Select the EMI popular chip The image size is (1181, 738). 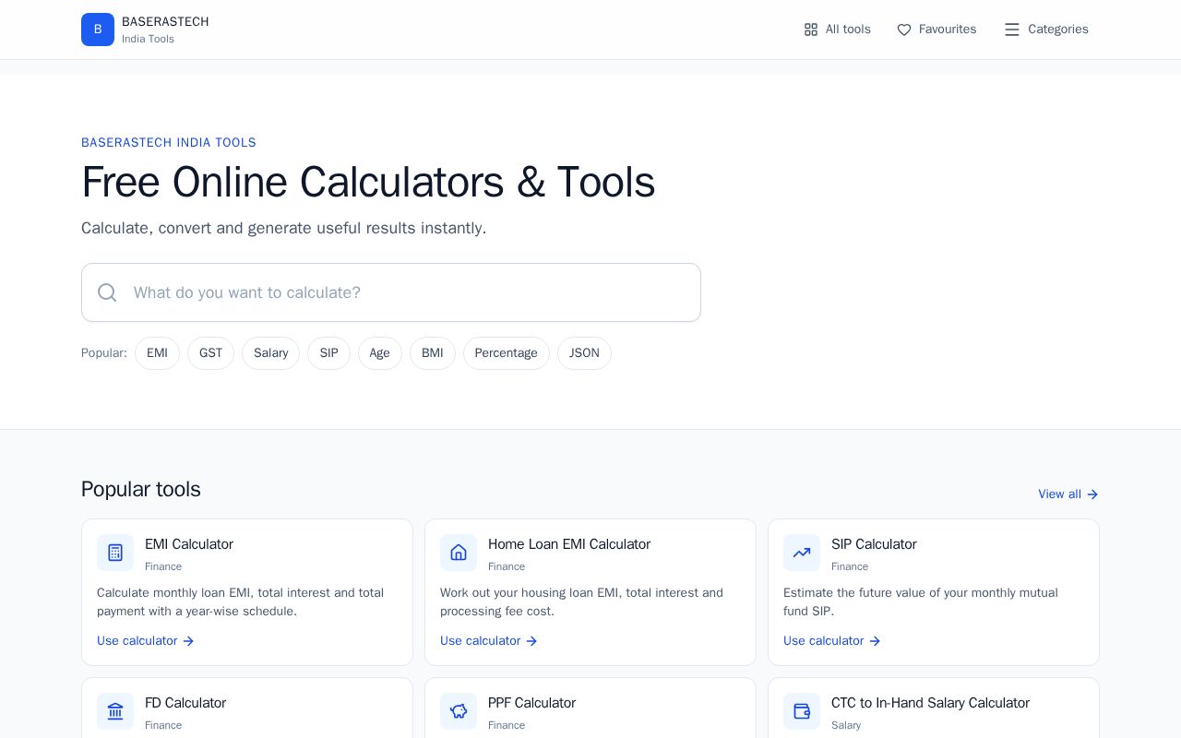(157, 353)
